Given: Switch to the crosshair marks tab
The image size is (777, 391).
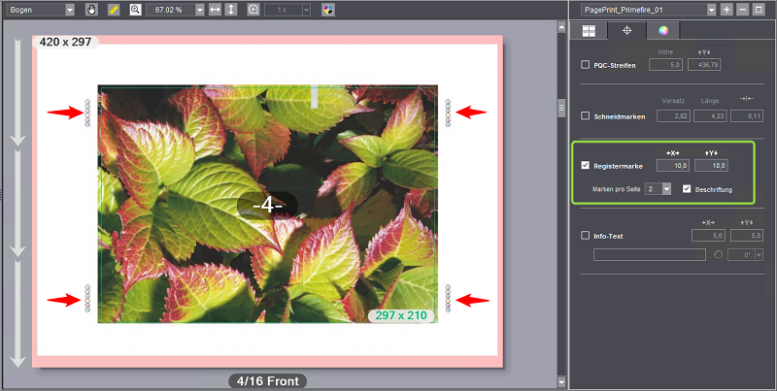Looking at the screenshot, I should [626, 31].
